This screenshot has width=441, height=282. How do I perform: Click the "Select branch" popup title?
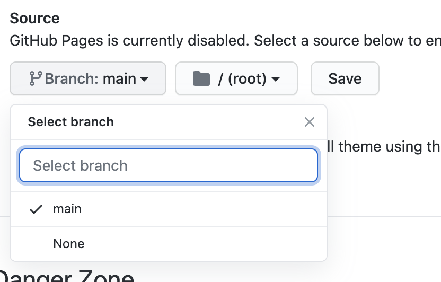70,122
